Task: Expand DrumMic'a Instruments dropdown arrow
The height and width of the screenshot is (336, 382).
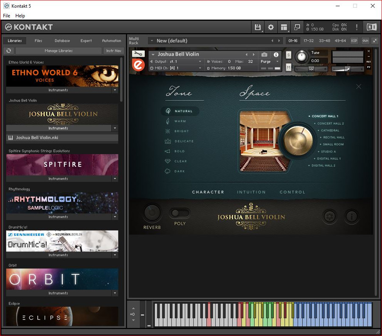Action: (x=115, y=255)
